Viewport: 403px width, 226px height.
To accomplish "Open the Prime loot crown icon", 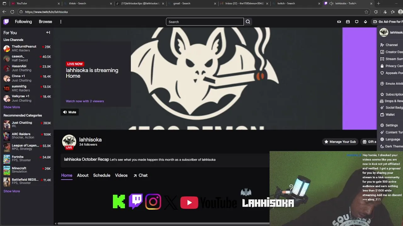I will (x=339, y=22).
